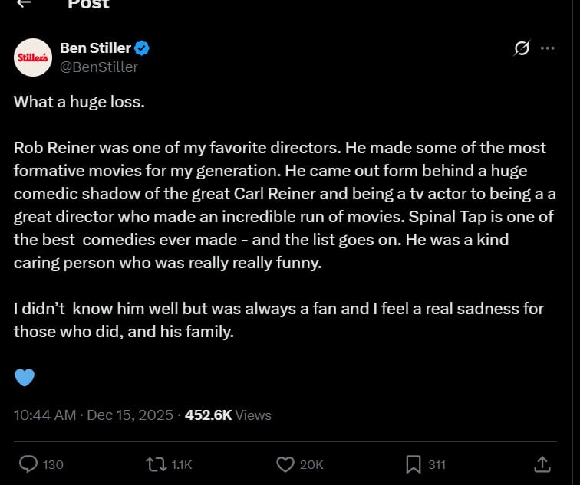Click the share upload icon
580x485 pixels.
point(542,464)
